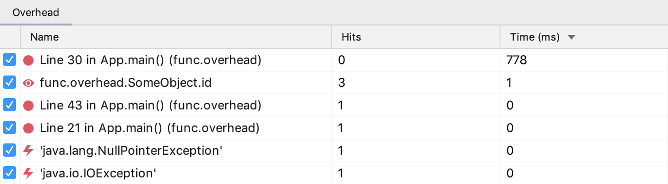668x184 pixels.
Task: Toggle the java.io.IOException checkbox
Action: (x=9, y=173)
